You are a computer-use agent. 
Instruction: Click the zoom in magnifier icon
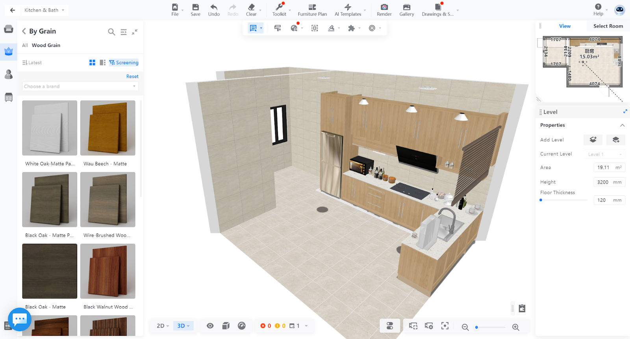point(515,327)
